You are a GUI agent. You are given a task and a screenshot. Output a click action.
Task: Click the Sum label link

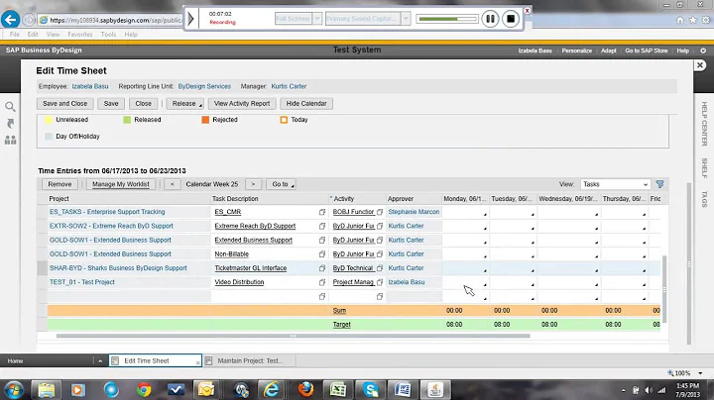(x=339, y=311)
